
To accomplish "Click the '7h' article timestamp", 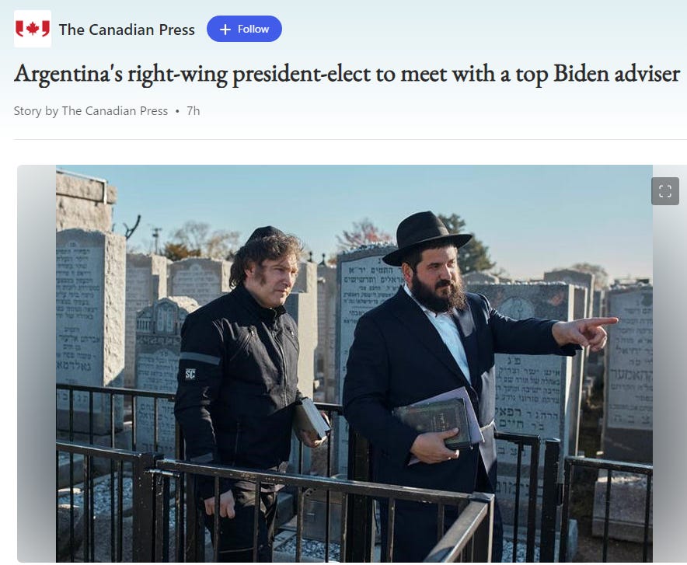I will tap(194, 111).
